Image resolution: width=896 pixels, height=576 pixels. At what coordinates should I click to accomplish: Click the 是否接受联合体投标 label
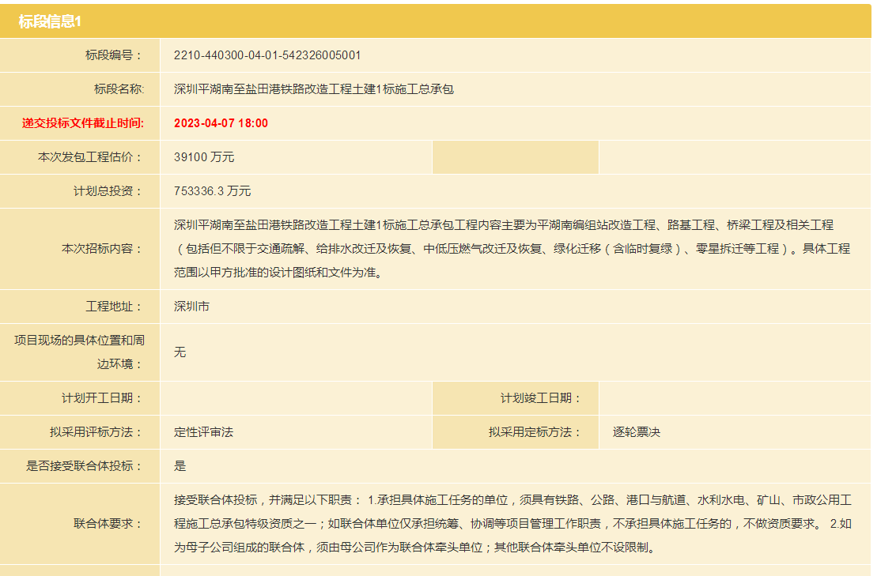click(x=85, y=466)
